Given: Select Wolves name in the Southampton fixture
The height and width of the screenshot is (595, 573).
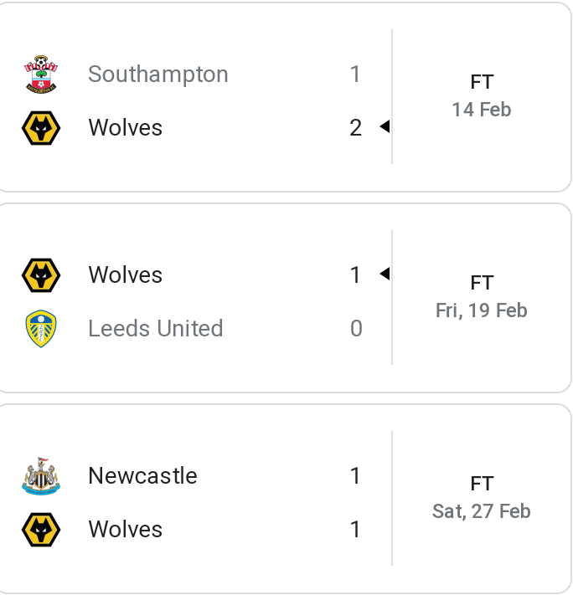Looking at the screenshot, I should click(126, 127).
